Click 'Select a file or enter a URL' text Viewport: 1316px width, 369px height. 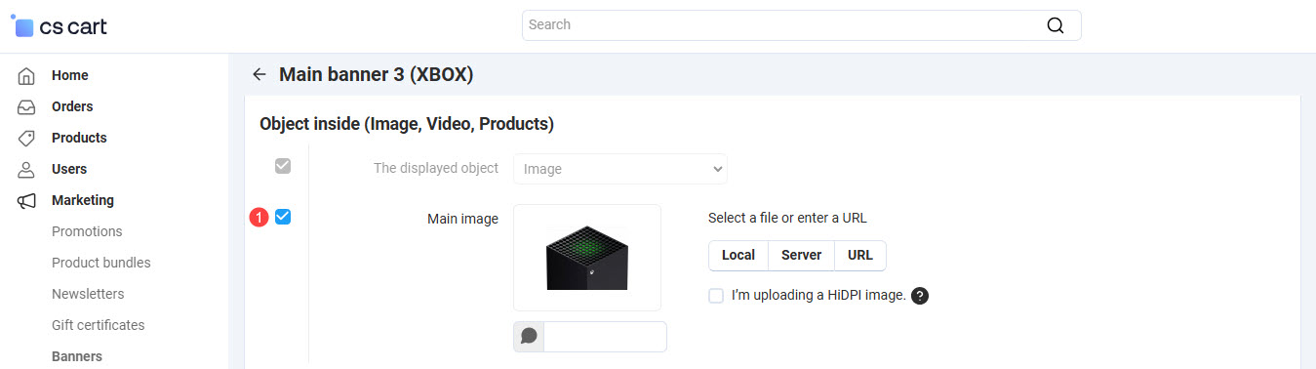787,218
